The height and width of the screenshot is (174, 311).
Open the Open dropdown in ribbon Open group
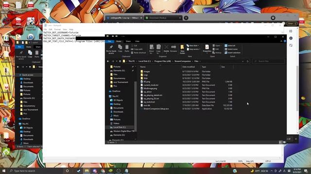pos(217,45)
